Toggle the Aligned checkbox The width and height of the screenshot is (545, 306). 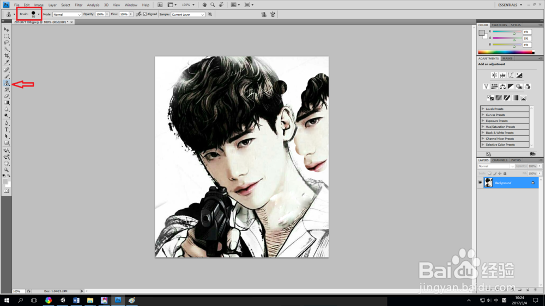pyautogui.click(x=145, y=14)
